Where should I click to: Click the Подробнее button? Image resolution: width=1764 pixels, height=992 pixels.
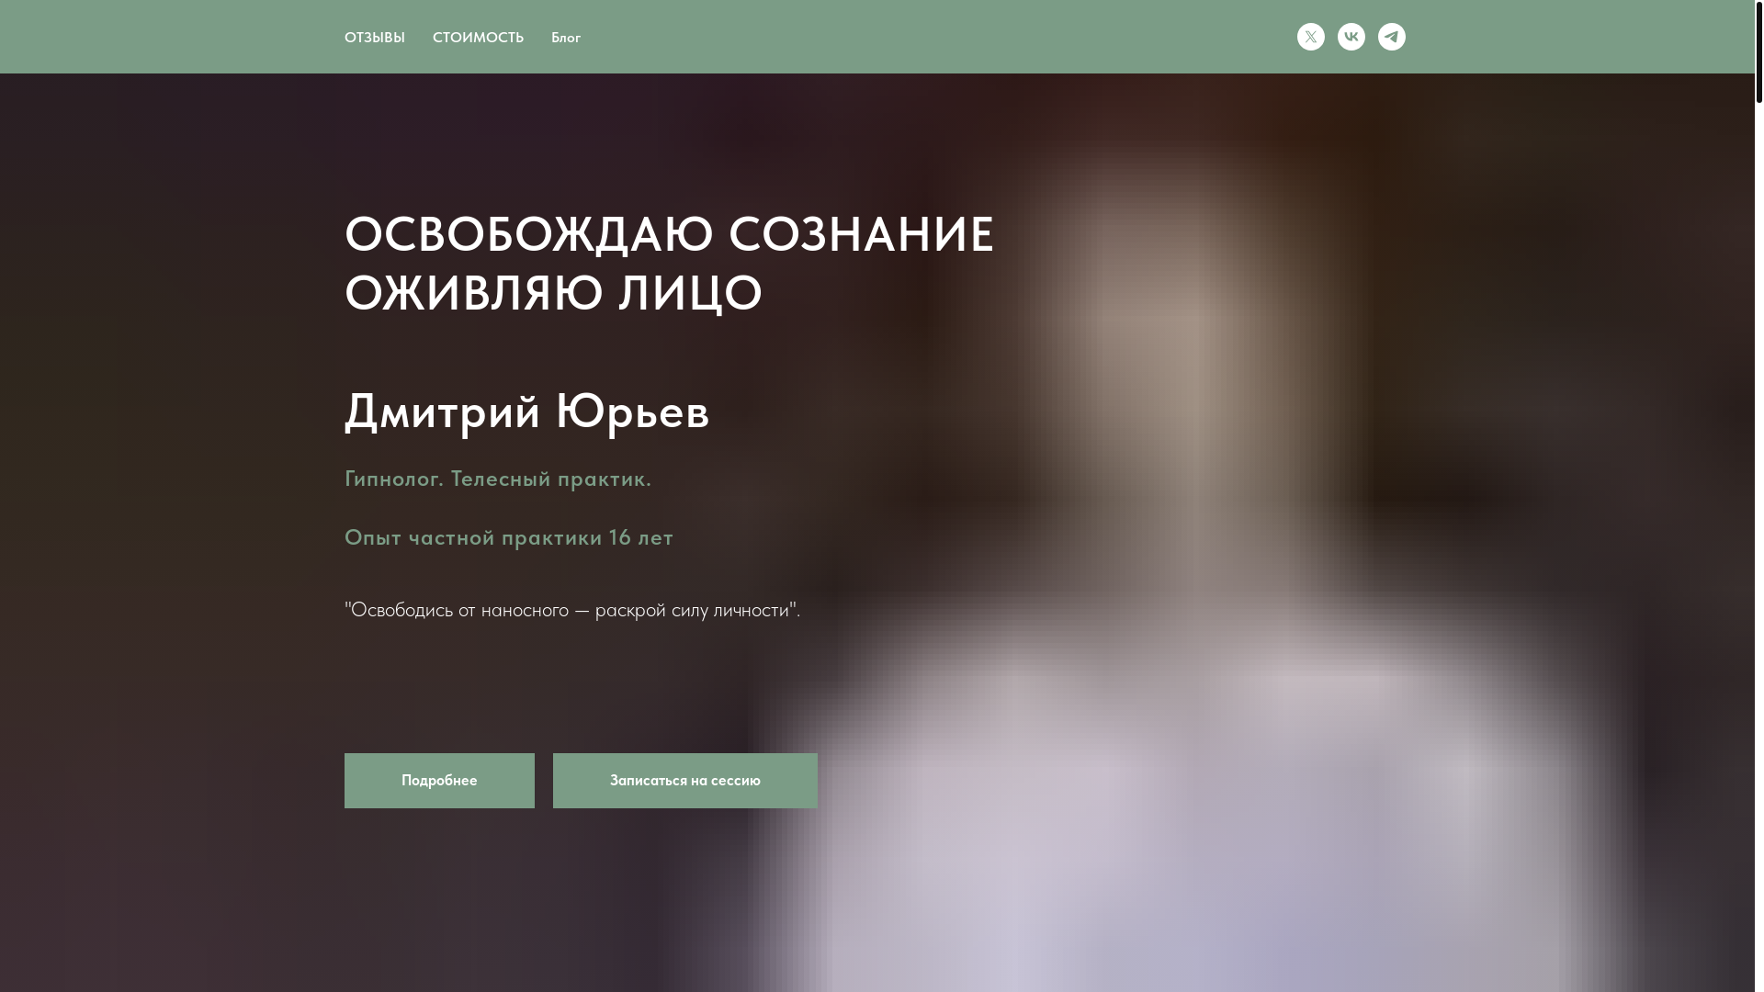[439, 781]
